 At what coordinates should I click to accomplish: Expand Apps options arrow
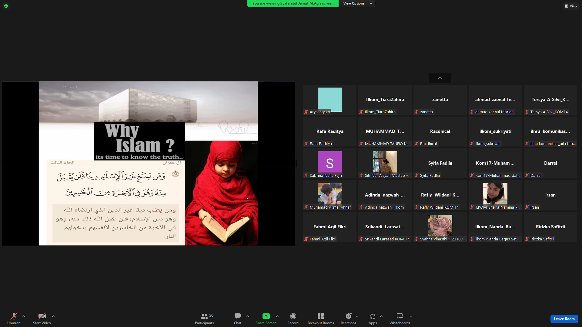tap(381, 316)
